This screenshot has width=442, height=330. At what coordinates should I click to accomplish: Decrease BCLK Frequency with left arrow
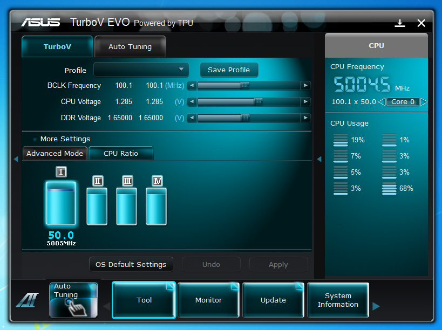click(192, 85)
